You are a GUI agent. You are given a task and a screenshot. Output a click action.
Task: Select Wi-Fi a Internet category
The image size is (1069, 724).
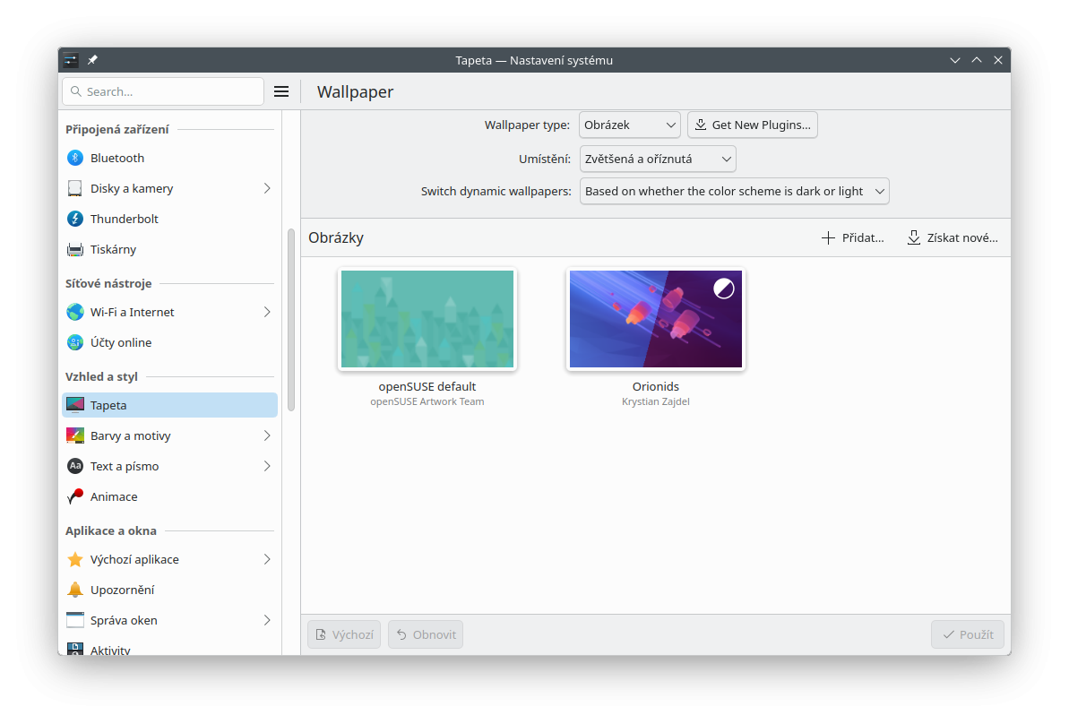point(133,312)
